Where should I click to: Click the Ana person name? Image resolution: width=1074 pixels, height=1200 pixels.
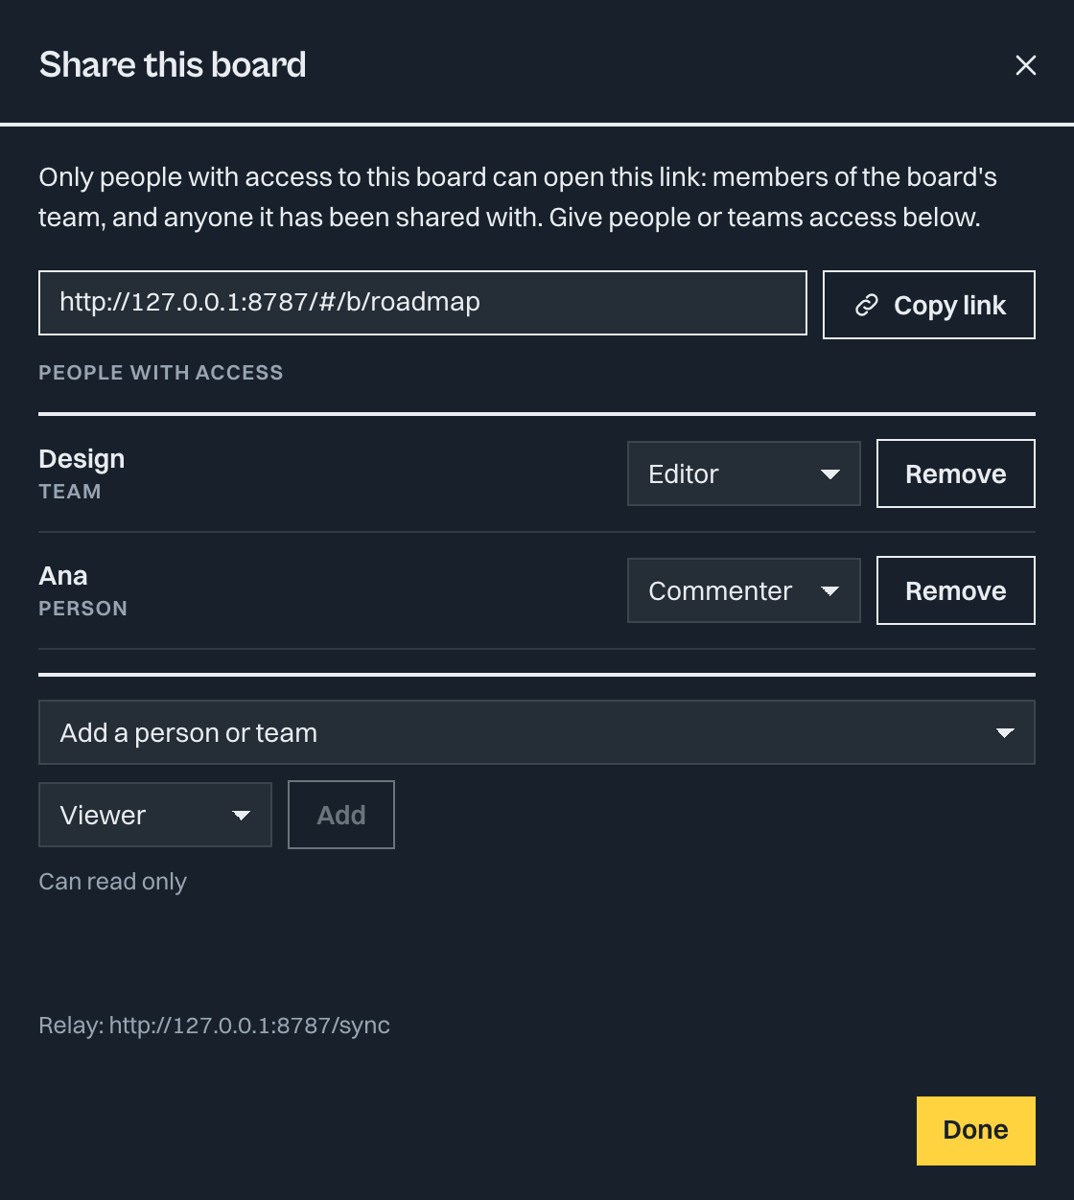[63, 576]
